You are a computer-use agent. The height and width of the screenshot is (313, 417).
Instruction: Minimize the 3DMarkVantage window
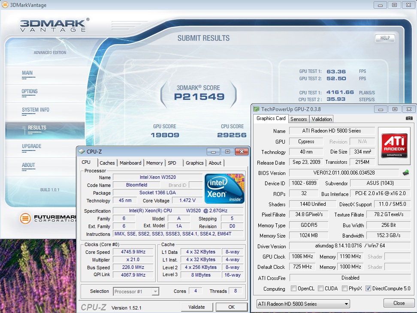click(x=380, y=5)
